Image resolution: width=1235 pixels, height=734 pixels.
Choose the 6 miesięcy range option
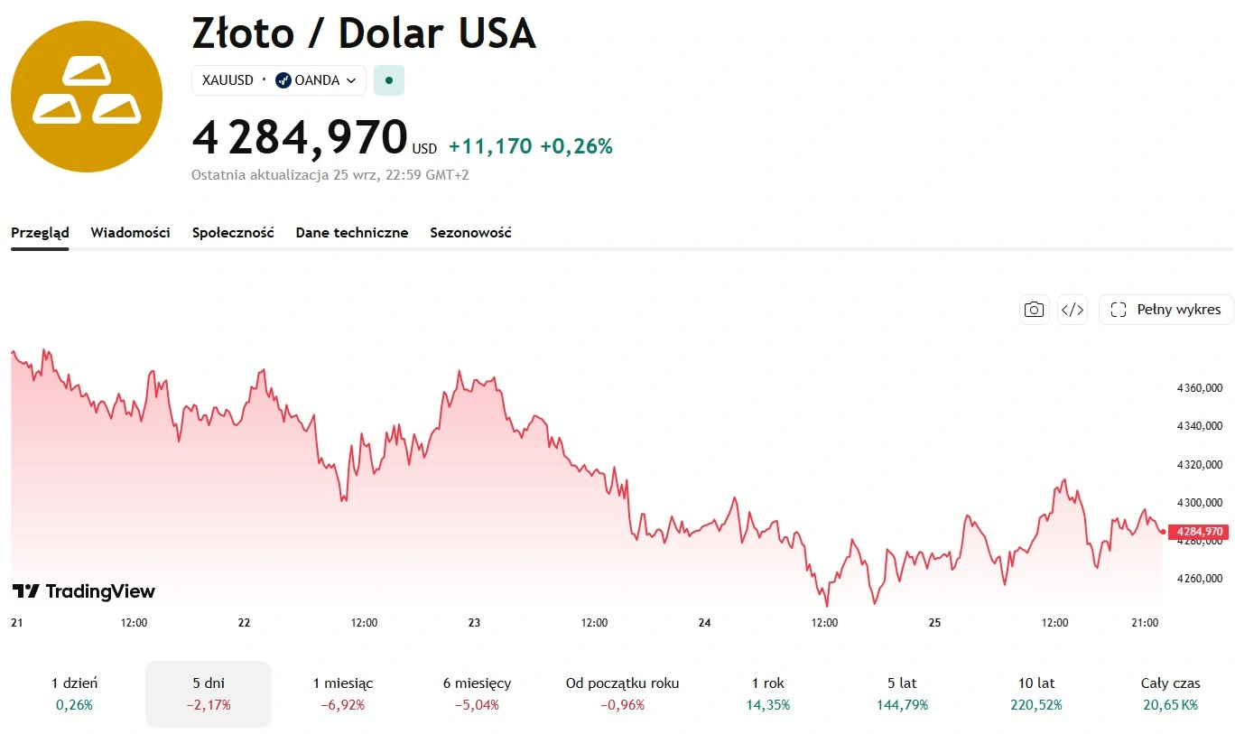tap(477, 693)
